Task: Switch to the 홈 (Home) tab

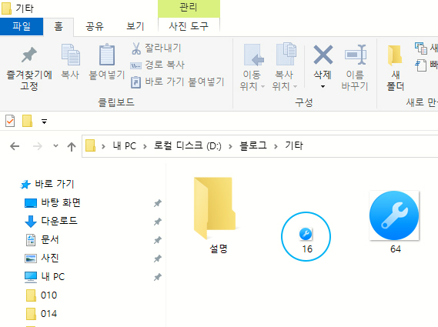Action: [59, 26]
